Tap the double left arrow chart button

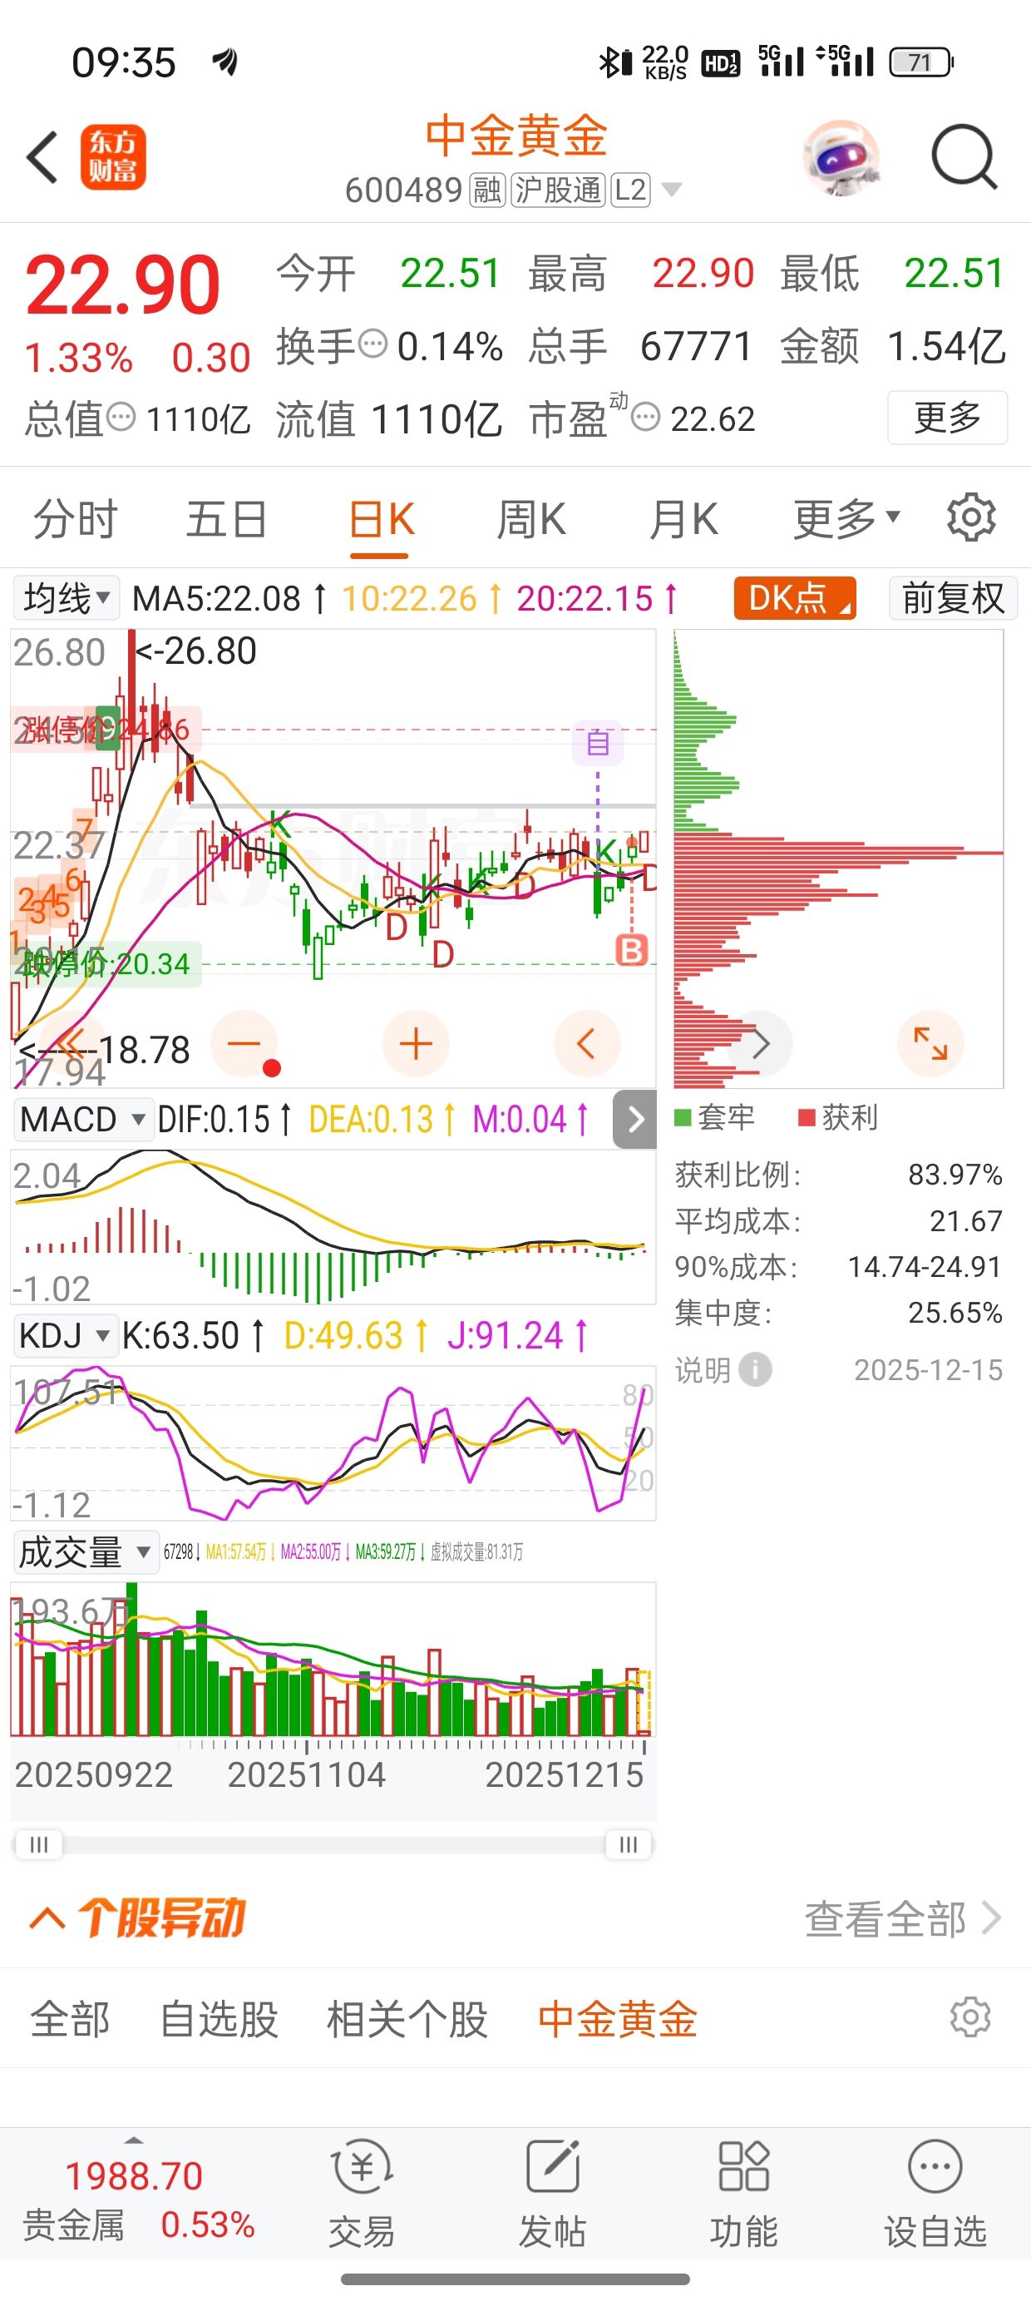72,1044
